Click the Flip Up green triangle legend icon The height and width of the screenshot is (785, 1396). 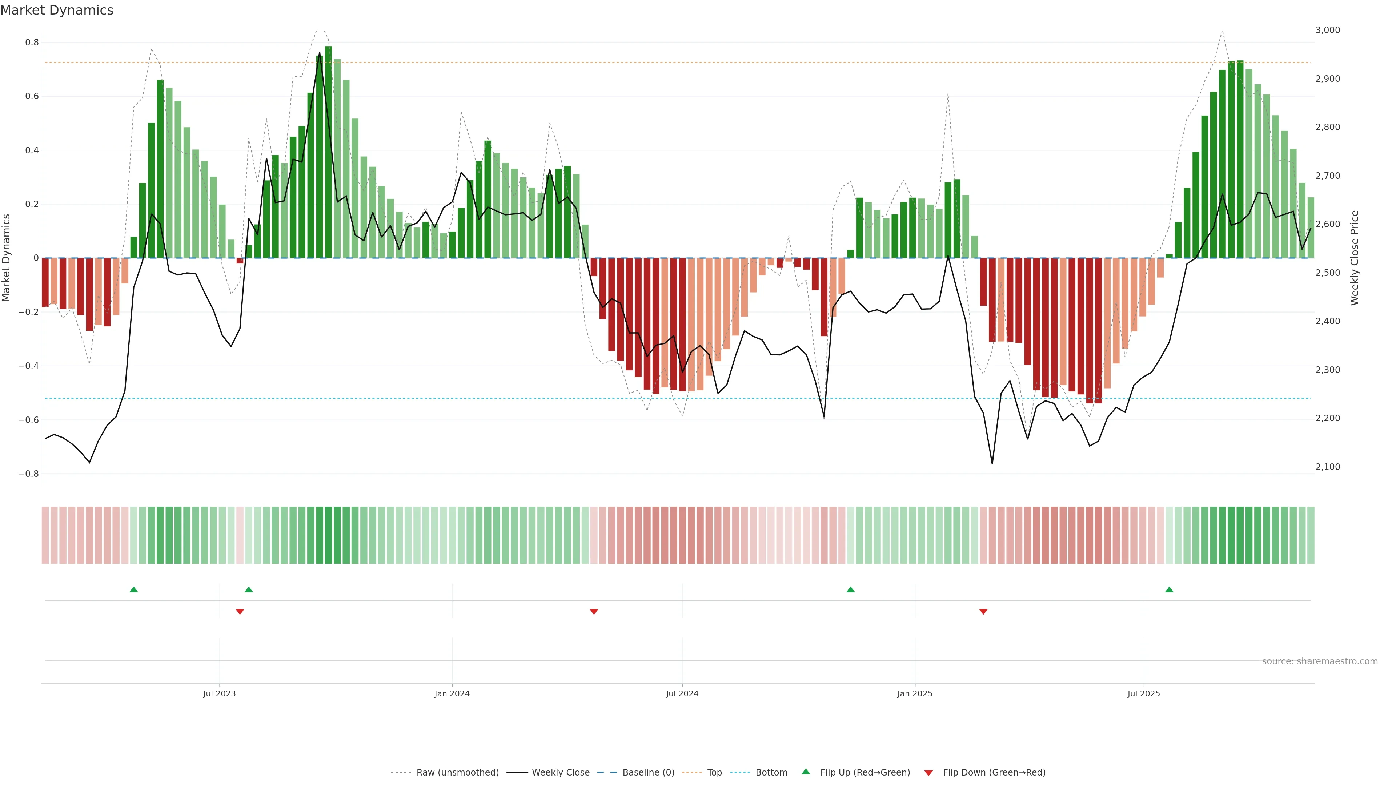coord(806,772)
